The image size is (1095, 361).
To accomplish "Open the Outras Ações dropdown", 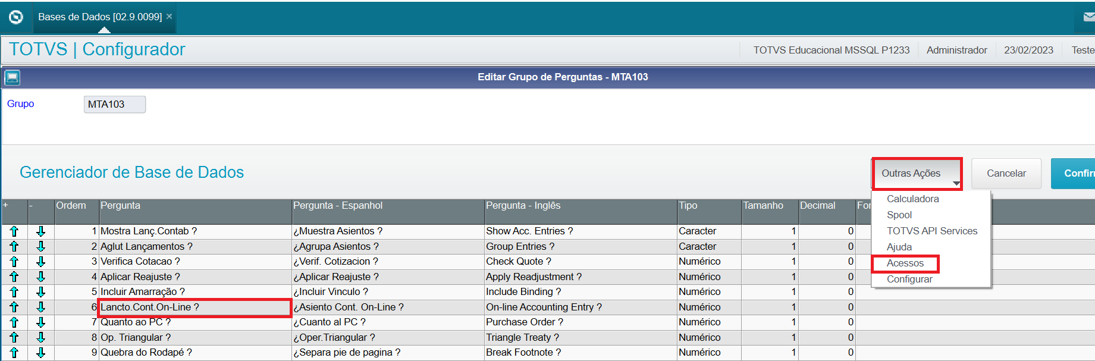I will pyautogui.click(x=917, y=174).
